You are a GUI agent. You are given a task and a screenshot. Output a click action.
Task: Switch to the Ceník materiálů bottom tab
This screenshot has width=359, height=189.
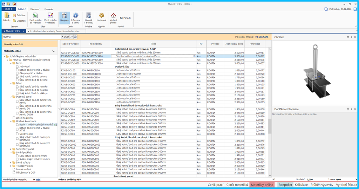(x=237, y=185)
